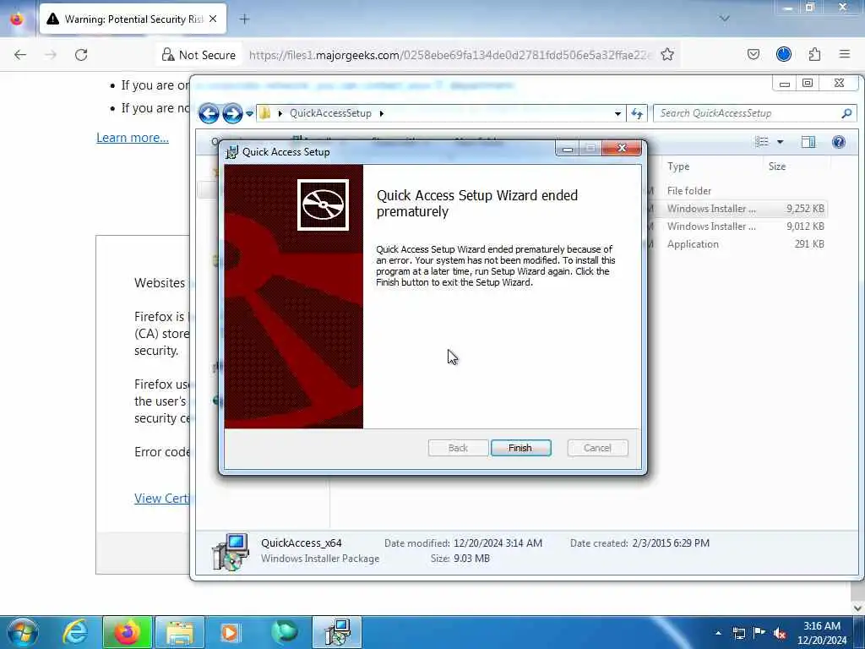The height and width of the screenshot is (649, 865).
Task: Click the Not Secure lock indicator
Action: click(199, 55)
